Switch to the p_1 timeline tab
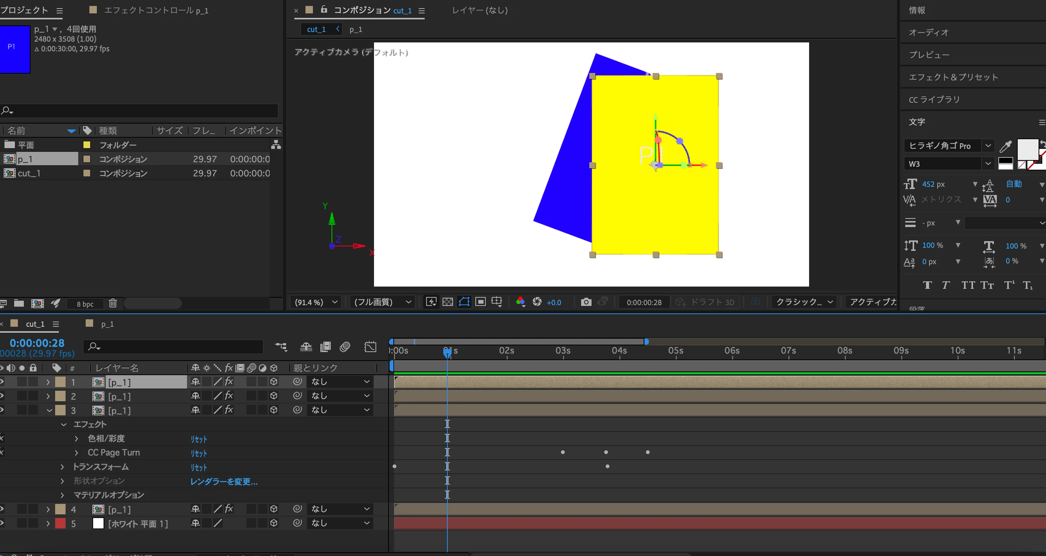This screenshot has height=556, width=1046. [107, 324]
